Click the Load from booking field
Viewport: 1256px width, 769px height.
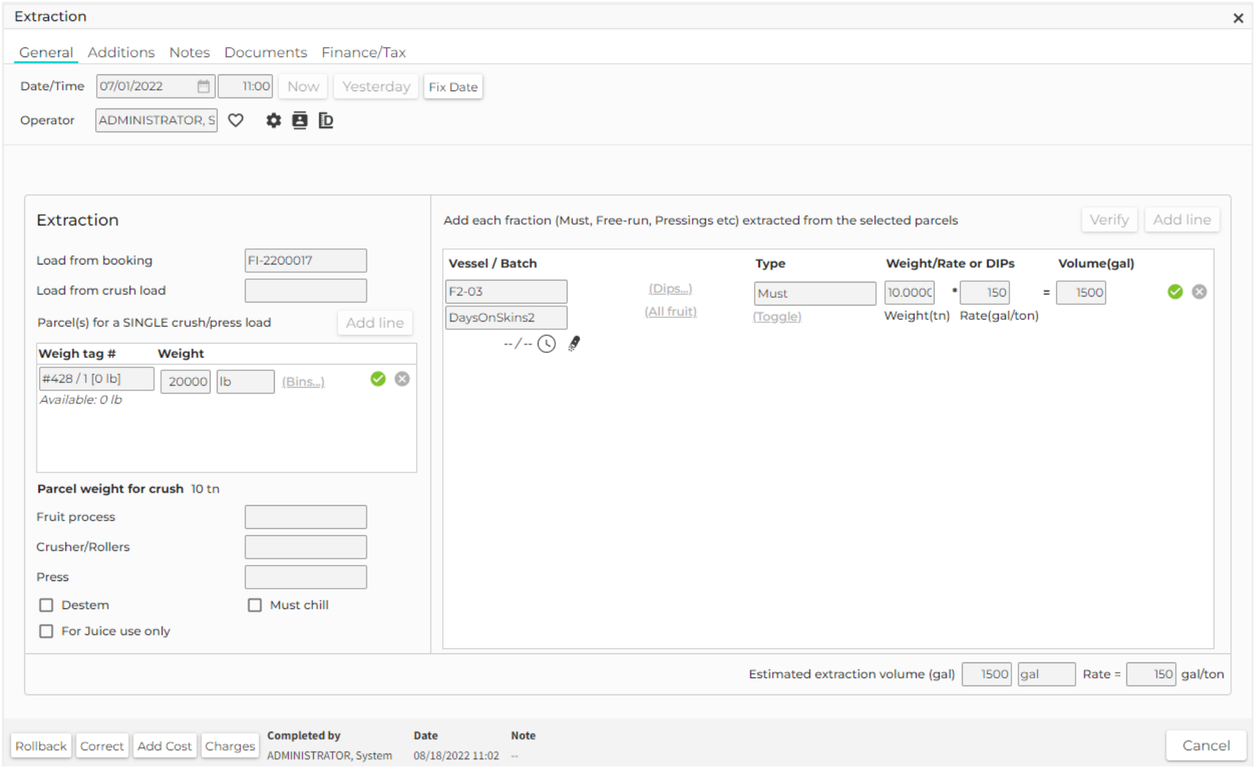pyautogui.click(x=305, y=261)
